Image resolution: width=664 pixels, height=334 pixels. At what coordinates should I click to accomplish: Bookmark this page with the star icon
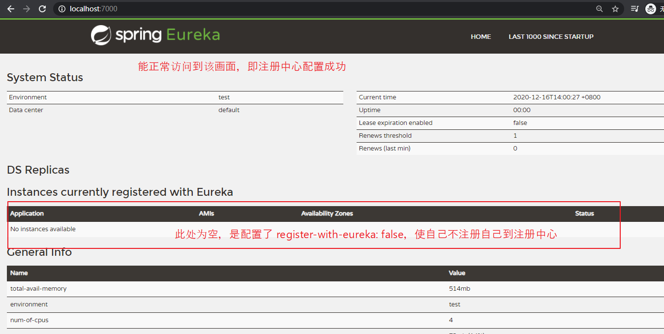615,9
